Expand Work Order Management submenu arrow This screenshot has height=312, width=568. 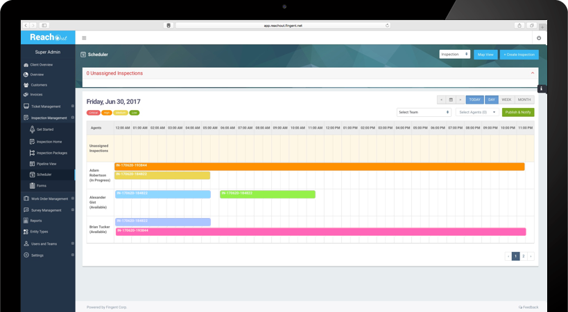point(73,199)
